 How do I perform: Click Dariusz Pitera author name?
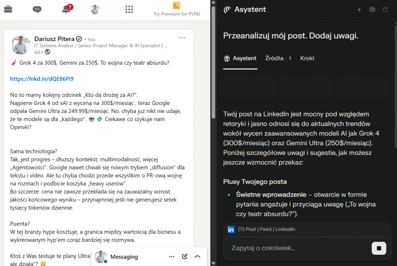[54, 39]
